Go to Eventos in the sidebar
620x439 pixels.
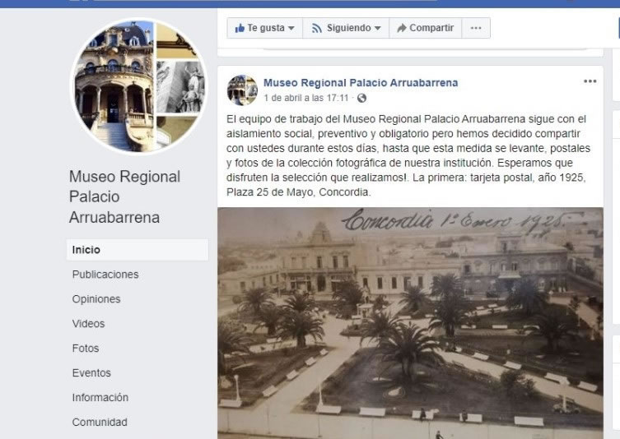(x=91, y=372)
